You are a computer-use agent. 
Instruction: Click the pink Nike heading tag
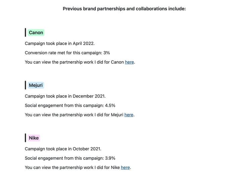click(34, 138)
